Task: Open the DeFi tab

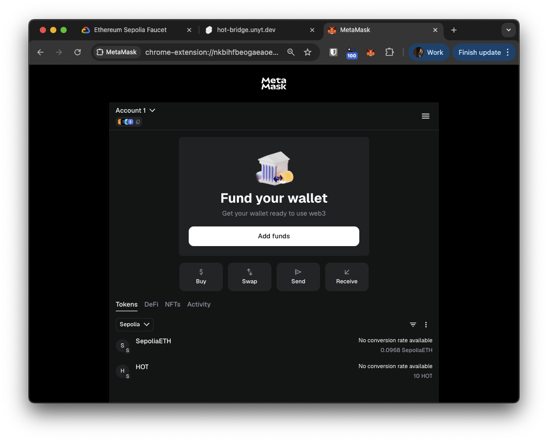Action: pyautogui.click(x=151, y=305)
